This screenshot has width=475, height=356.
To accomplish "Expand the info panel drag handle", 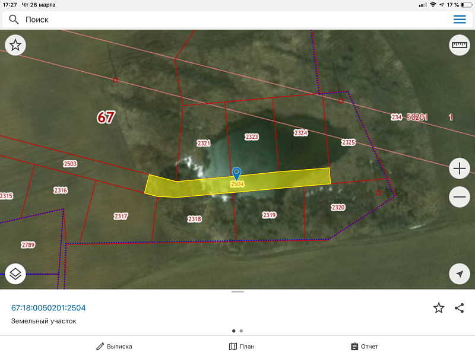I will pyautogui.click(x=237, y=292).
